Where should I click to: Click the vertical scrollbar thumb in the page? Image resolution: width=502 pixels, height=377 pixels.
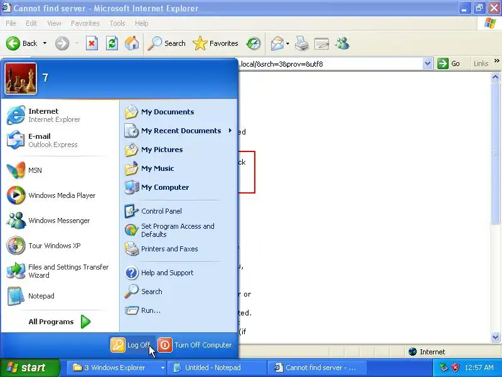[495, 153]
